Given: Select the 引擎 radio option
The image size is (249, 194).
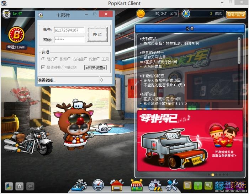Looking at the screenshot, I should 56,59.
